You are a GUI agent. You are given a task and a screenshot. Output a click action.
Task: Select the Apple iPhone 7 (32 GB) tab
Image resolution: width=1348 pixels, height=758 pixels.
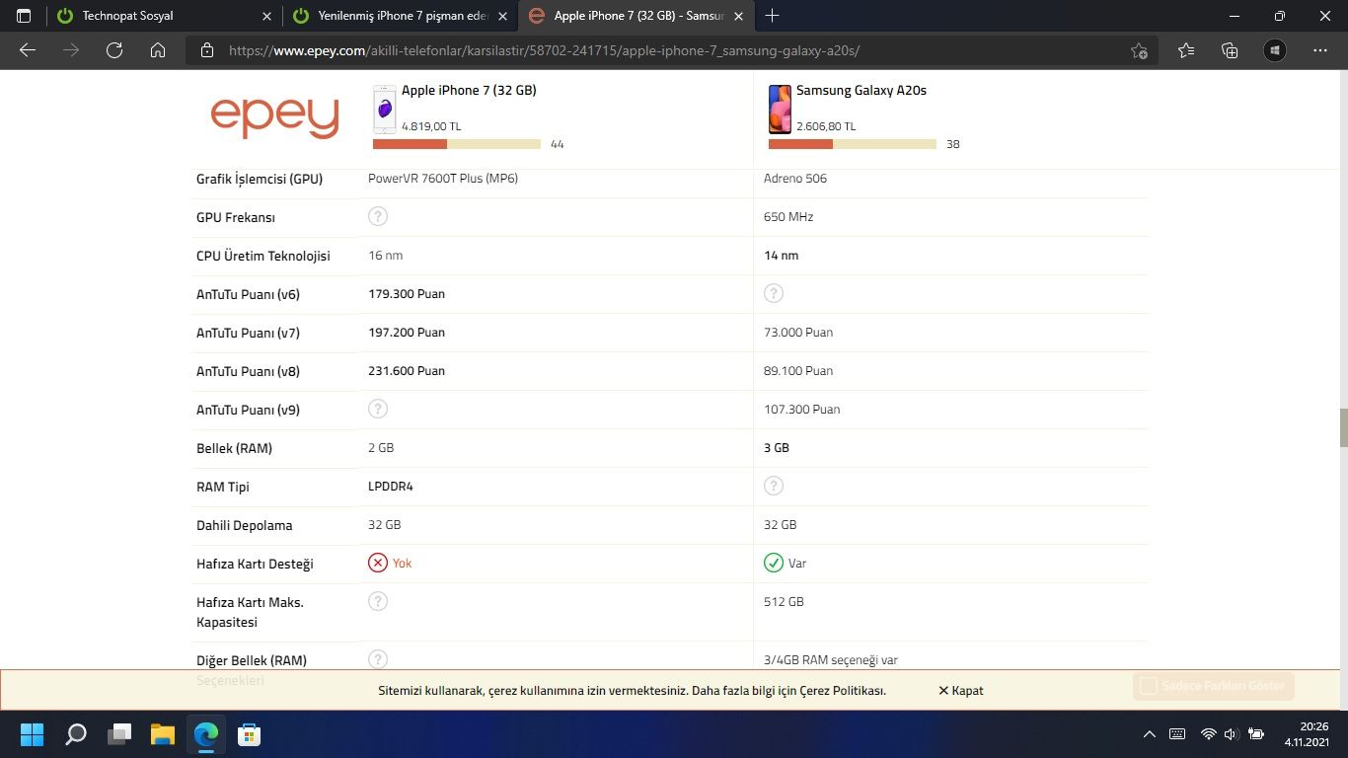[x=637, y=16]
